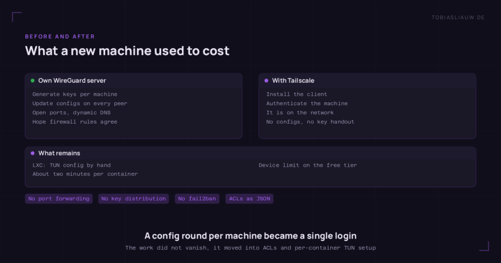Click the TOBIASLIAUW.DE site label
Screen dimensions: 501x263
(x=458, y=18)
